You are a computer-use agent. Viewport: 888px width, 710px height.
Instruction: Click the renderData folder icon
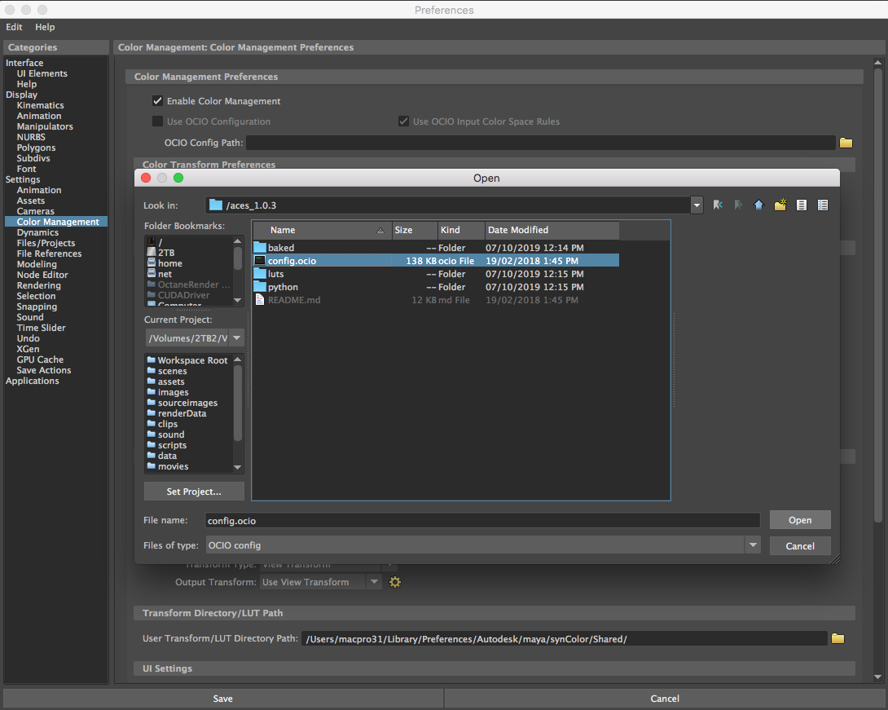152,413
